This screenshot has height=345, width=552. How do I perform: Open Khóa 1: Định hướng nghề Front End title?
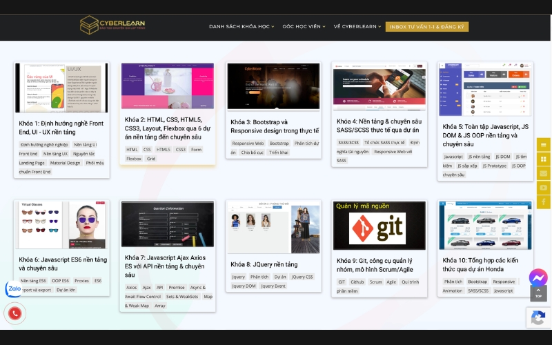(61, 128)
